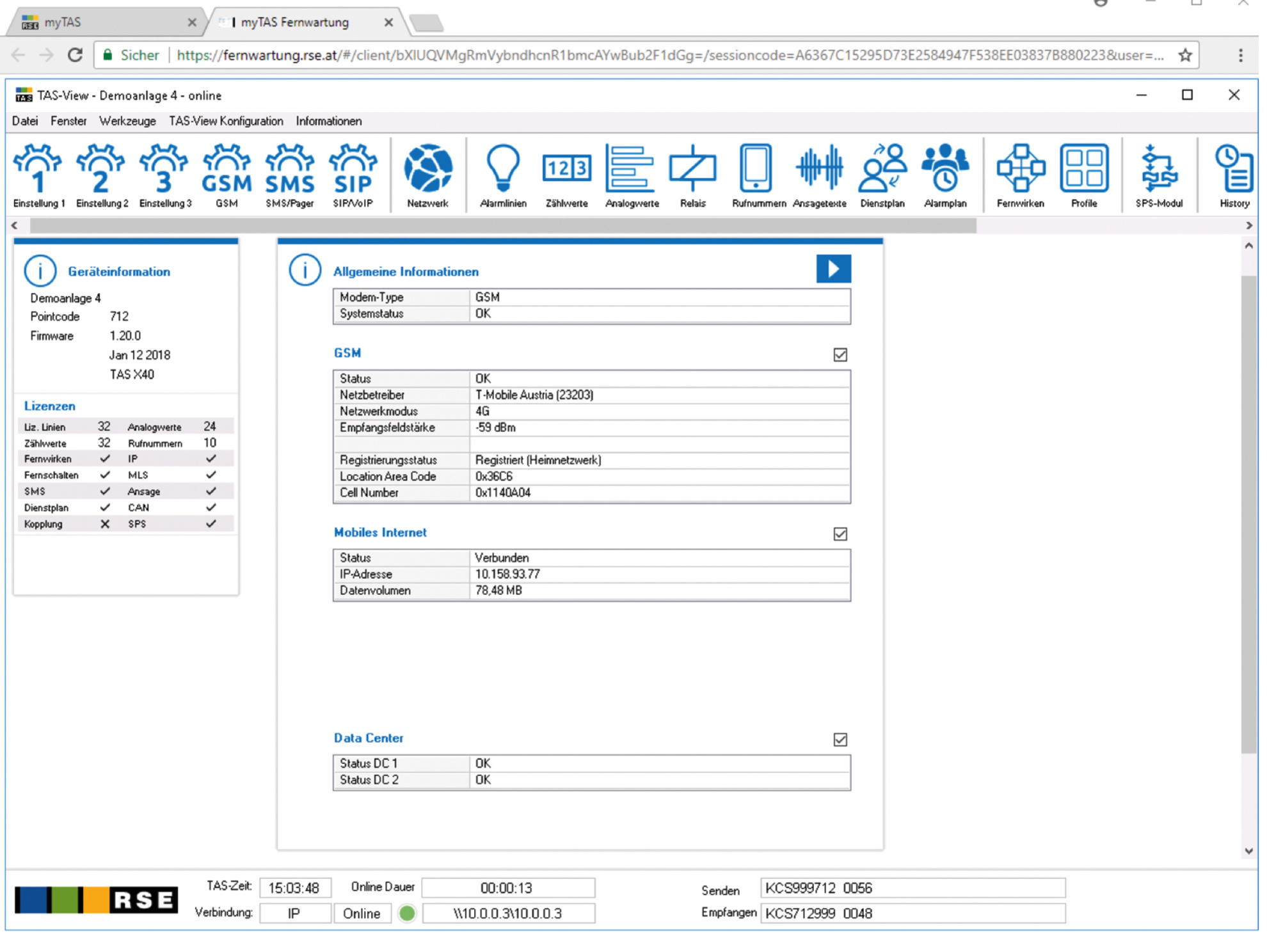
Task: Open the Werkzeuge menu
Action: pyautogui.click(x=127, y=121)
